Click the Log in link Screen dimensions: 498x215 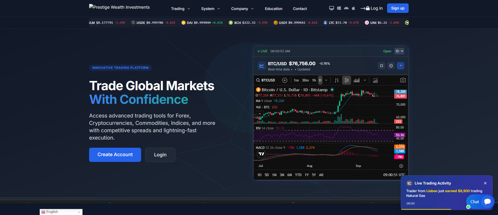point(372,8)
